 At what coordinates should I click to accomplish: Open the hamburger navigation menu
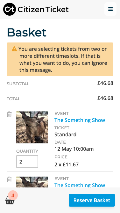pos(110,9)
